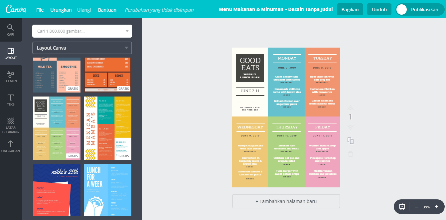Screen dimensions: 446x220
Task: Open the Latar Belakang tab
Action: coord(11,125)
